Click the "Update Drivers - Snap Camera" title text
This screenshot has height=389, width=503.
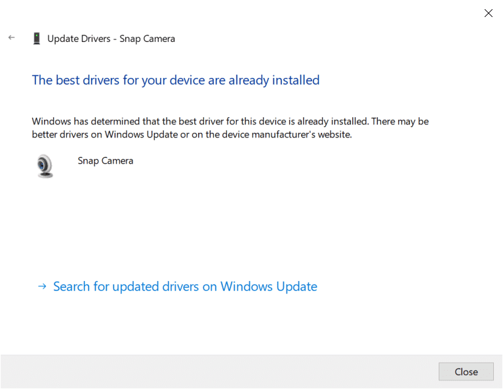[x=111, y=39]
